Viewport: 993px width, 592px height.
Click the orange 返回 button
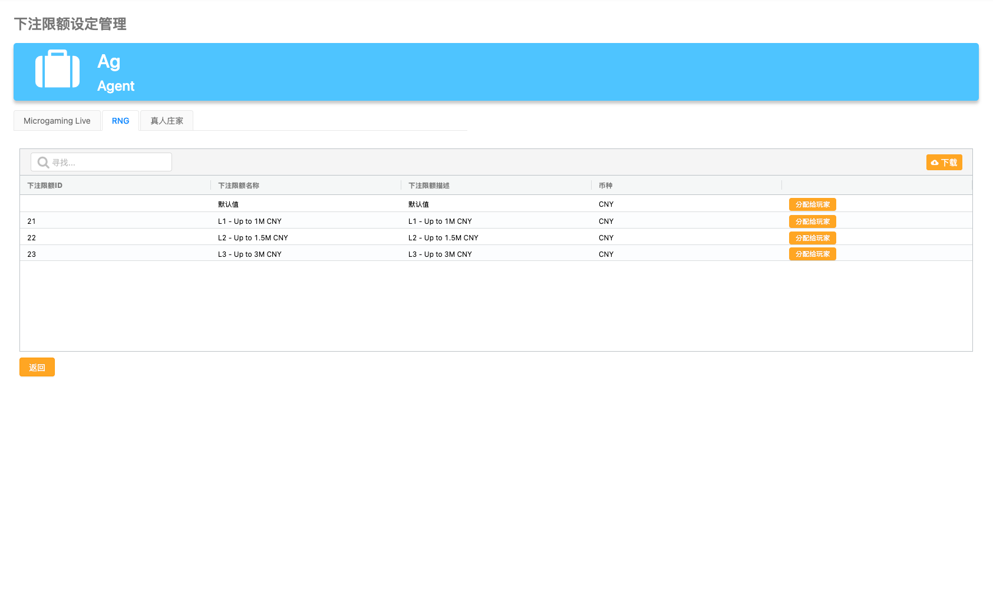coord(37,367)
